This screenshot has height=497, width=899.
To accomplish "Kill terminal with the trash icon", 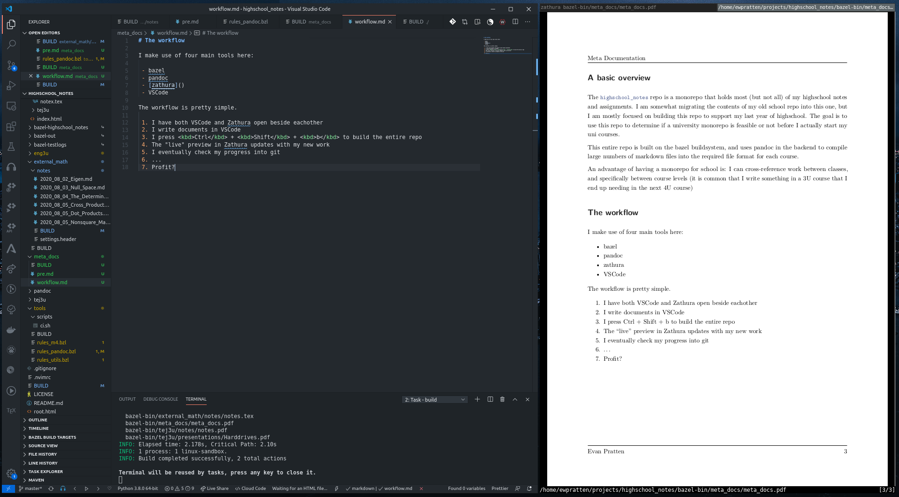I will click(503, 399).
